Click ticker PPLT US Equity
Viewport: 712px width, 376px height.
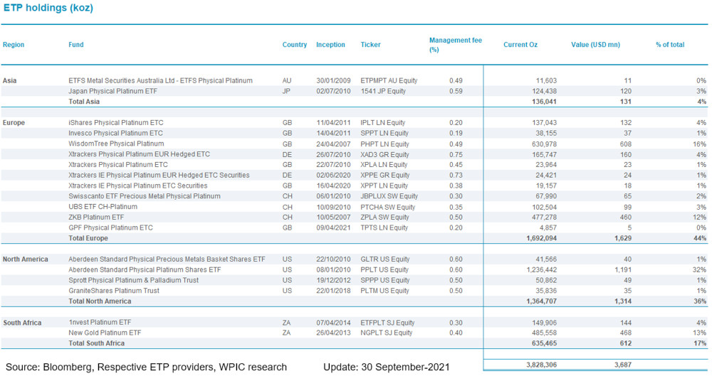tap(385, 270)
